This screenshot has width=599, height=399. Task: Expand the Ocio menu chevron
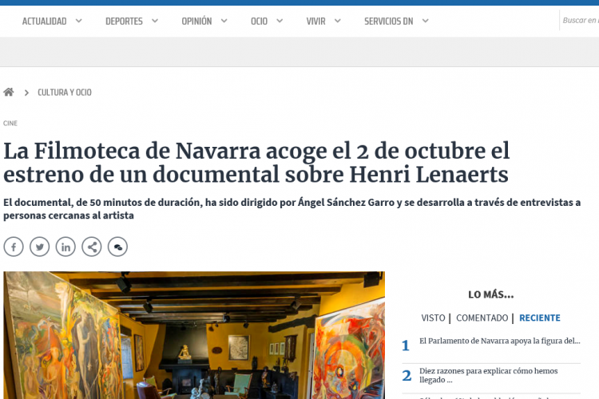click(x=280, y=21)
